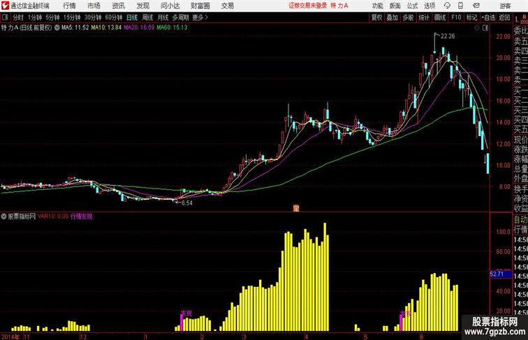
Task: Click the 返回 back button
Action: coord(504,17)
